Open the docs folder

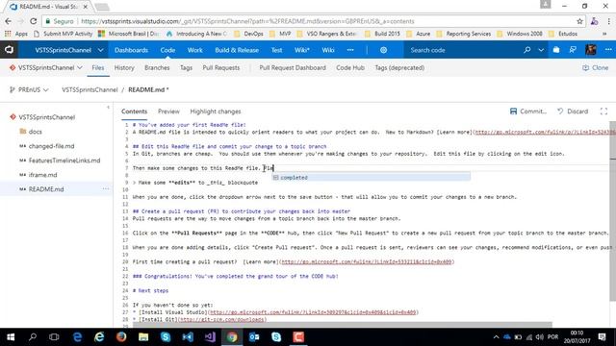(x=35, y=132)
